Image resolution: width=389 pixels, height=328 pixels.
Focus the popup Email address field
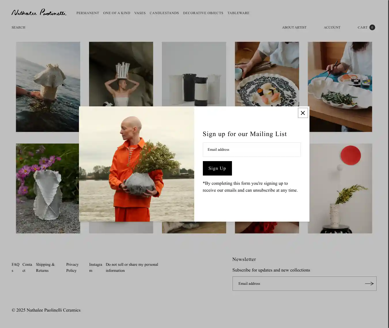point(252,150)
